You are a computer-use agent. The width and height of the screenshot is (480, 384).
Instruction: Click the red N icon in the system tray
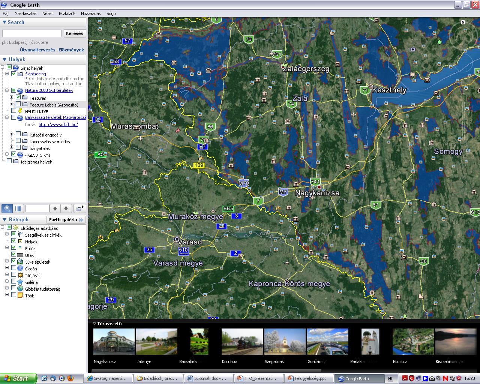[445, 378]
